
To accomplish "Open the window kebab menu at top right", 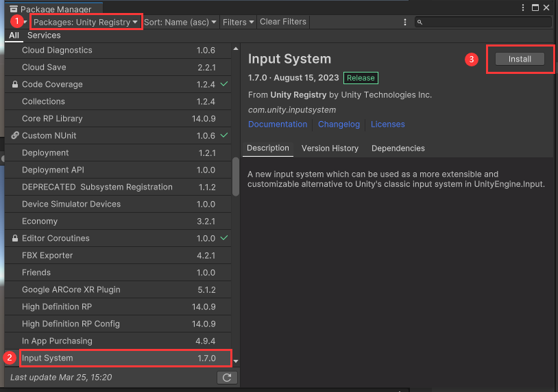I will [523, 8].
